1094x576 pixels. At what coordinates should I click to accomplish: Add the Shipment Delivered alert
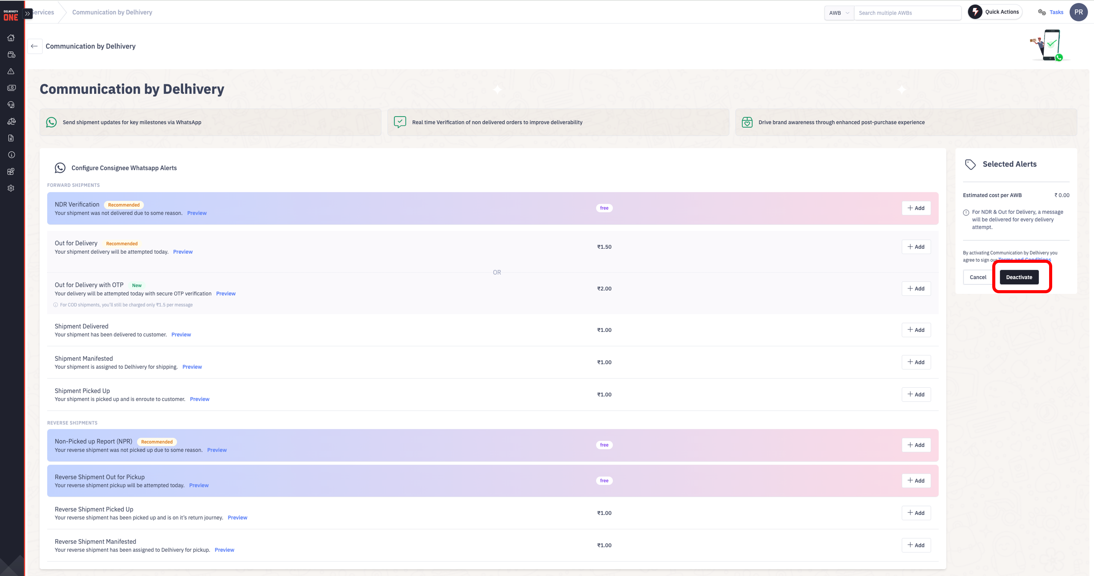click(916, 330)
